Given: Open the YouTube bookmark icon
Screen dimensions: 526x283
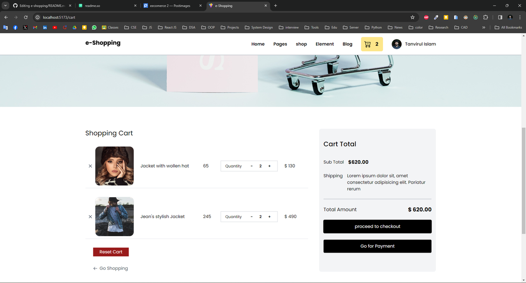Looking at the screenshot, I should click(x=55, y=28).
